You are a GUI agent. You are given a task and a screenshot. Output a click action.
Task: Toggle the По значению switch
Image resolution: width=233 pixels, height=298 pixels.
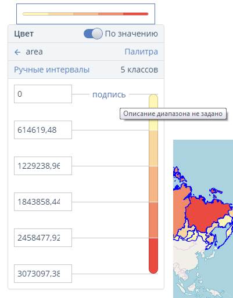(x=93, y=34)
